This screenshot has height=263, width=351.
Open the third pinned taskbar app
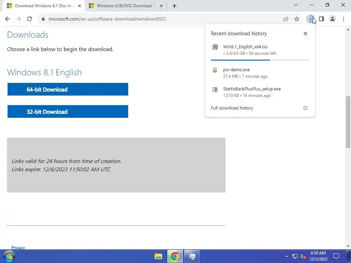tap(192, 256)
